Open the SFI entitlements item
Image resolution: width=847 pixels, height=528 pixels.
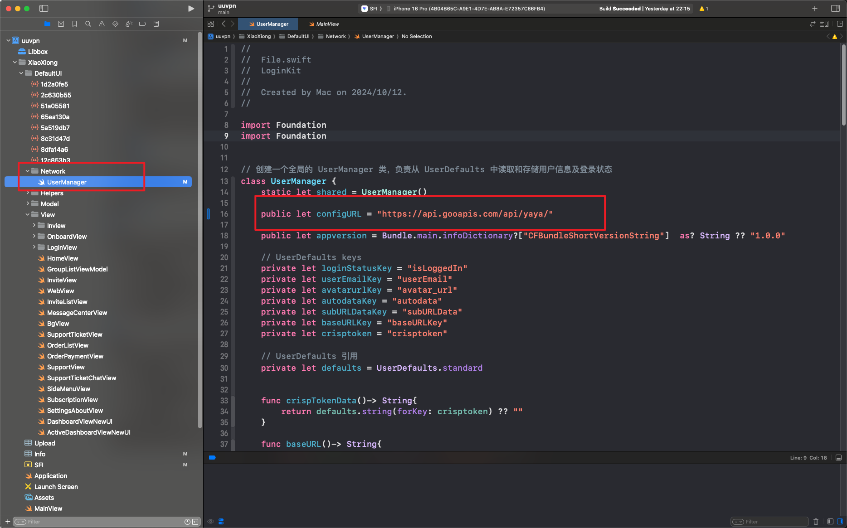39,465
